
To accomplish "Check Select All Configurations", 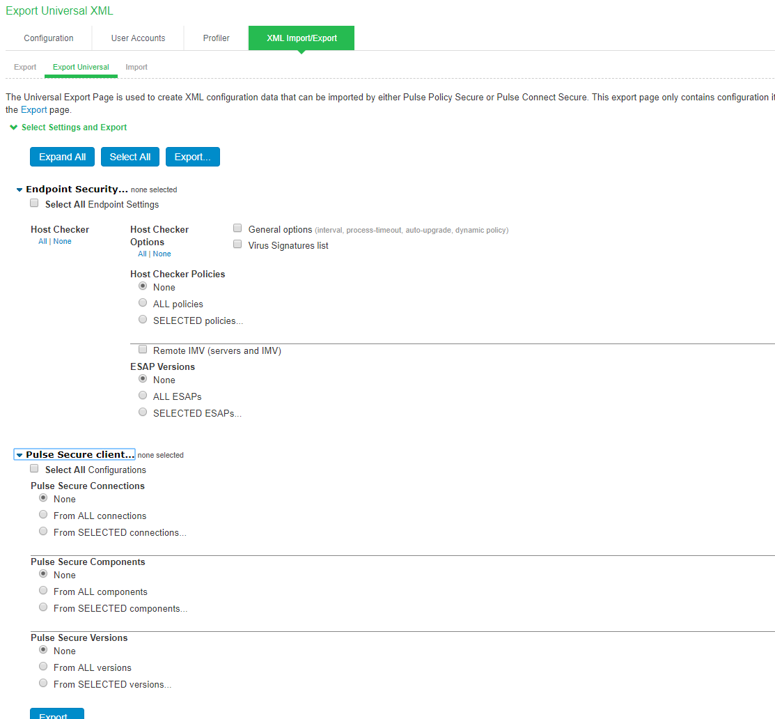I will (x=34, y=469).
